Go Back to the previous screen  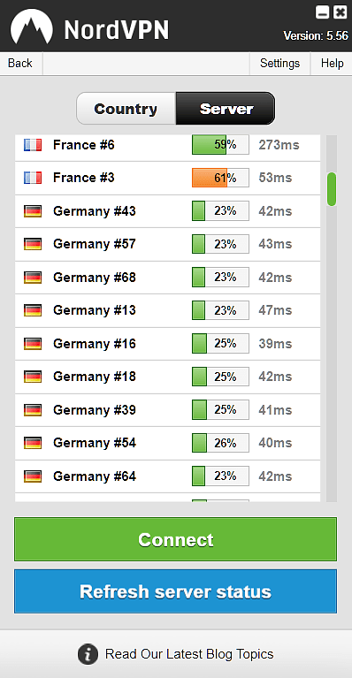19,64
